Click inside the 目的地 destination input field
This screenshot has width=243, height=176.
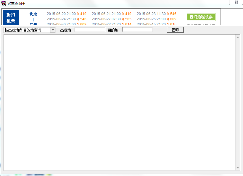pos(137,29)
